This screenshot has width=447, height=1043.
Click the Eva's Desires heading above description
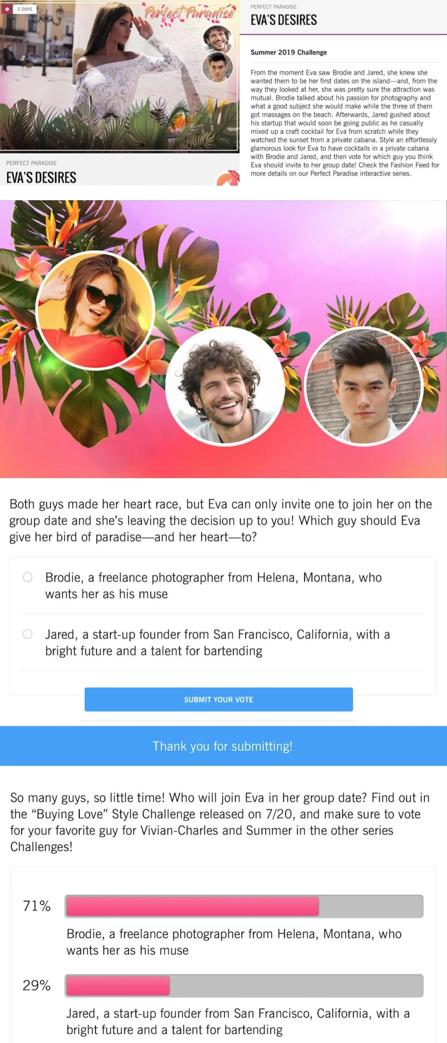(284, 20)
